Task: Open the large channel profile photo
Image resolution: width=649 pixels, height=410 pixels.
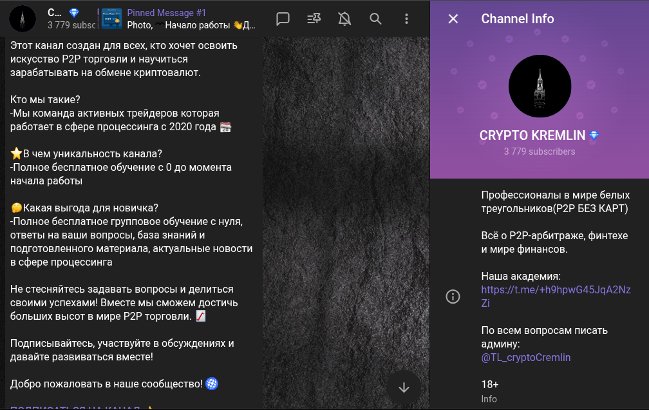Action: point(540,86)
